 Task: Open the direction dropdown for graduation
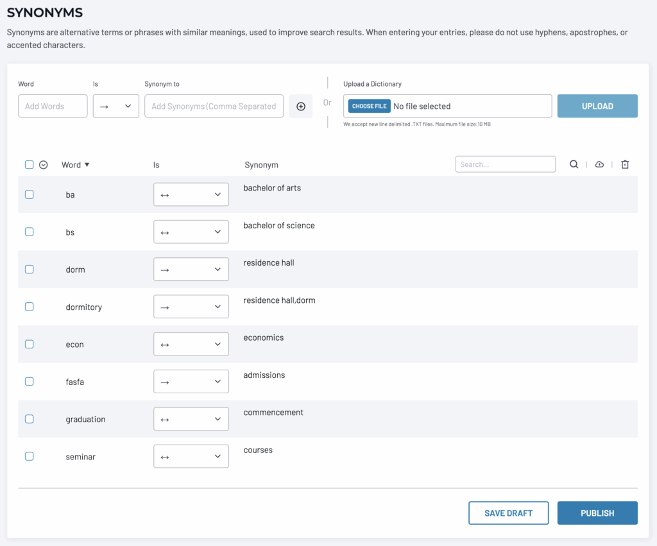click(191, 418)
